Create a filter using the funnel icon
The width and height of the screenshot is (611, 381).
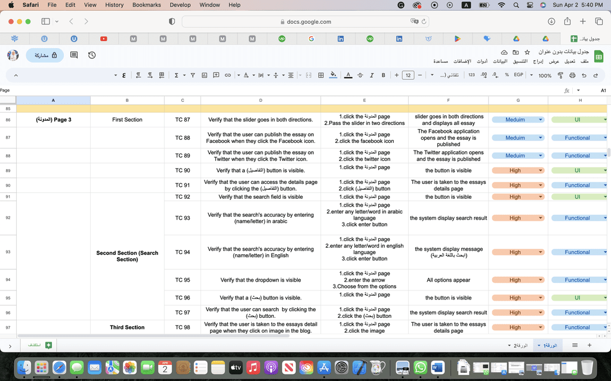(x=193, y=75)
